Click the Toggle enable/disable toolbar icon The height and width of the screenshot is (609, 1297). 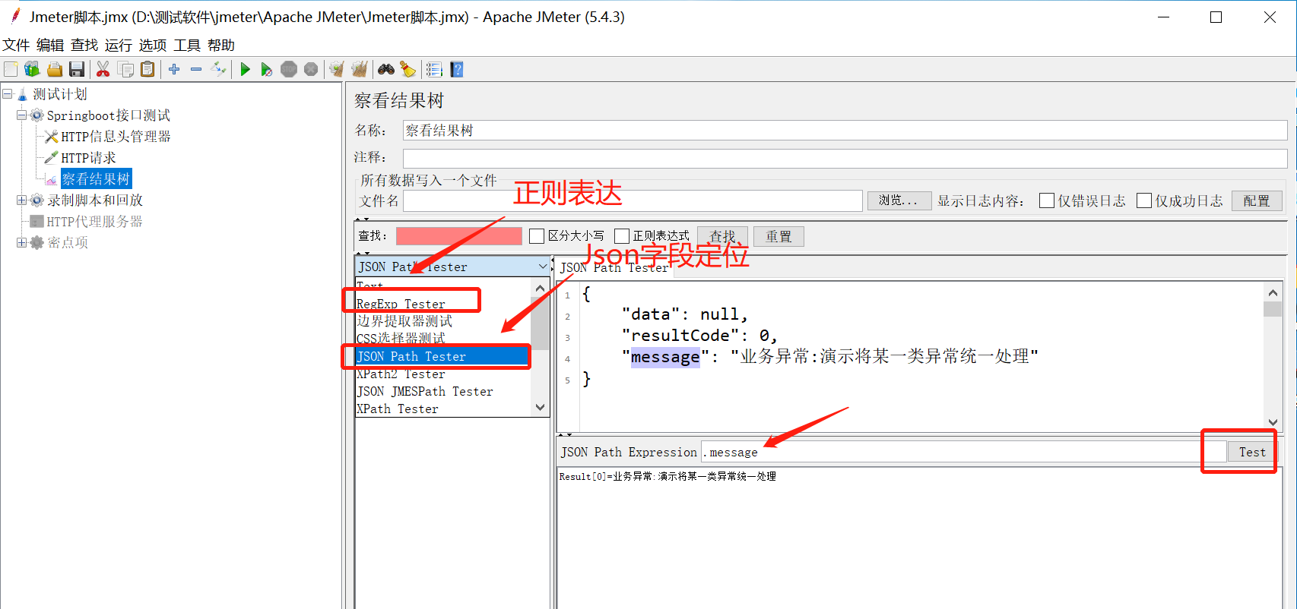click(219, 70)
